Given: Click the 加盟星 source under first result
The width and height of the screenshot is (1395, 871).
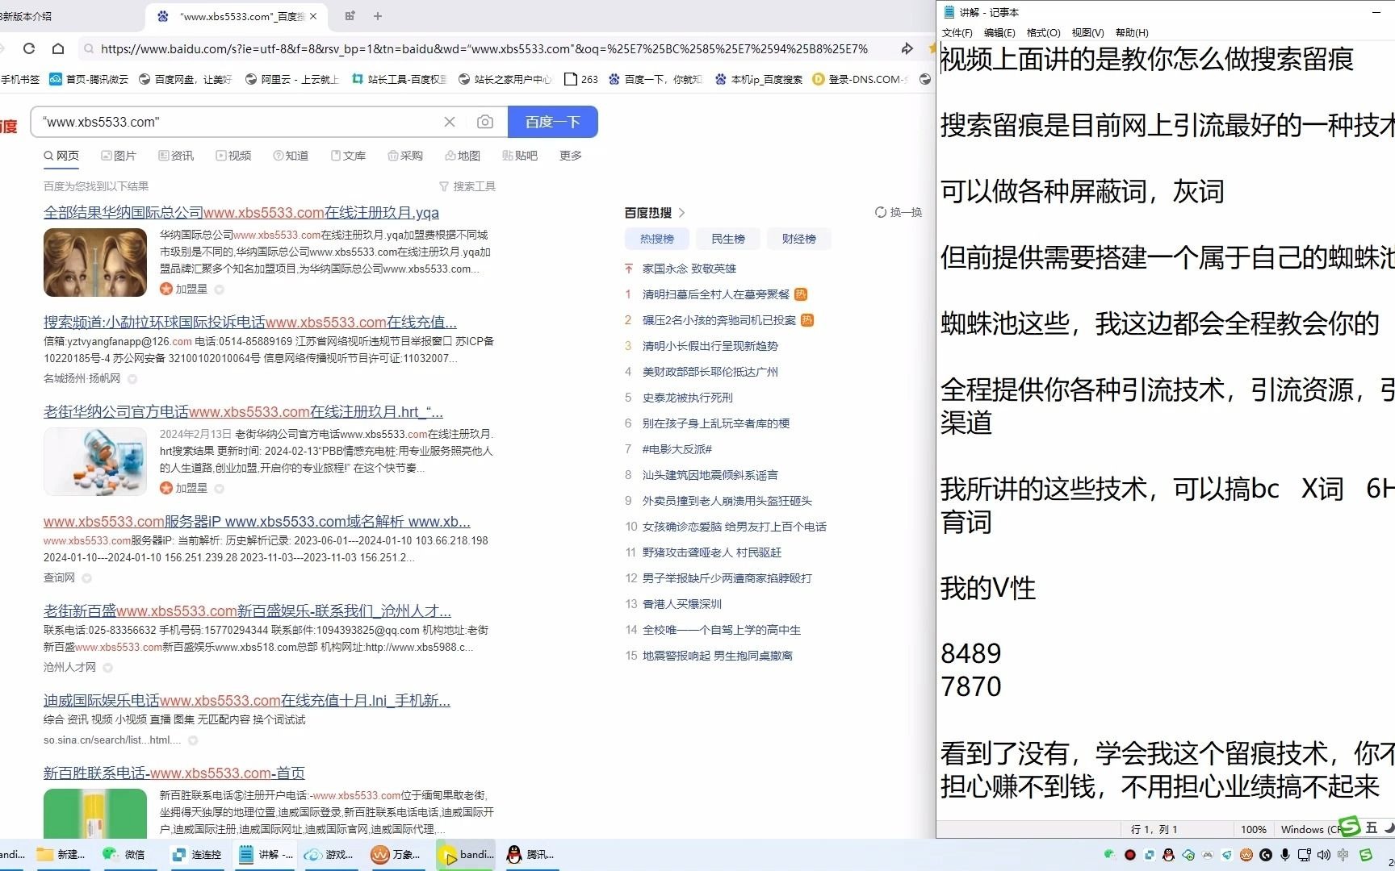Looking at the screenshot, I should pyautogui.click(x=191, y=289).
